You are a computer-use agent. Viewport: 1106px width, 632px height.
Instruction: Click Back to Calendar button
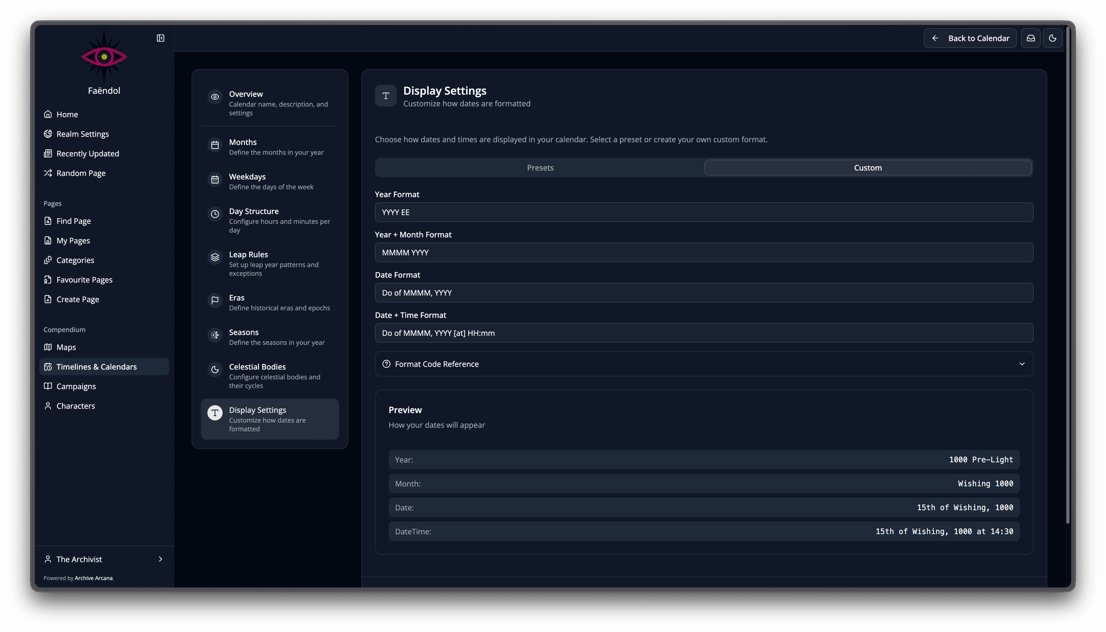pyautogui.click(x=970, y=38)
